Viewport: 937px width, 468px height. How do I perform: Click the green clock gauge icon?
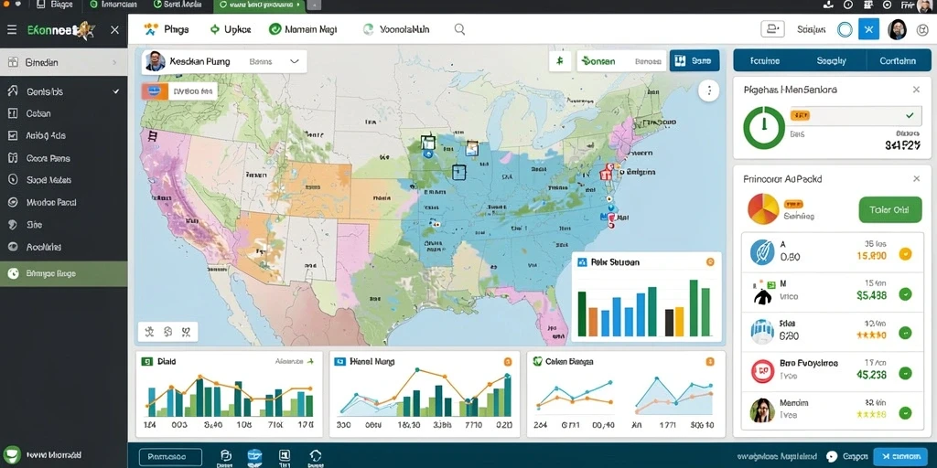(x=764, y=128)
